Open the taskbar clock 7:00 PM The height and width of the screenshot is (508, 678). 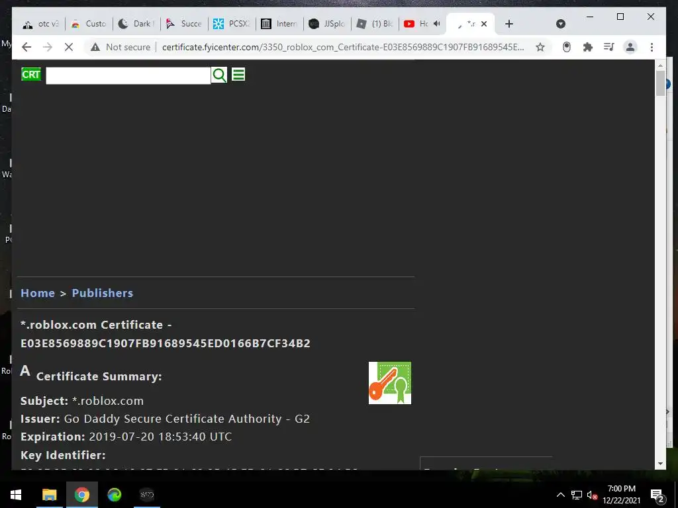(622, 495)
